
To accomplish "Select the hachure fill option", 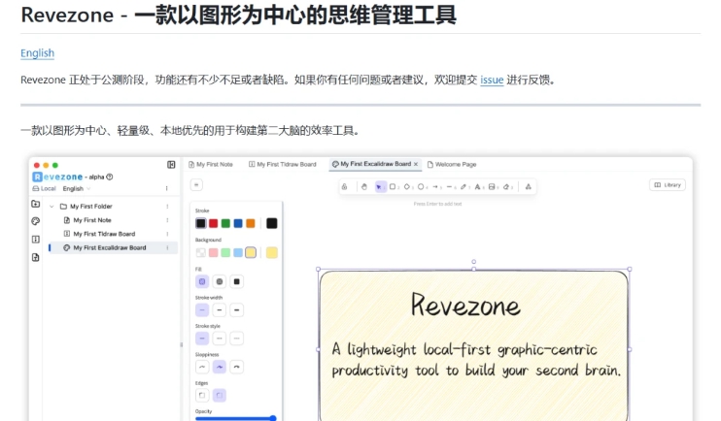I will tap(202, 281).
